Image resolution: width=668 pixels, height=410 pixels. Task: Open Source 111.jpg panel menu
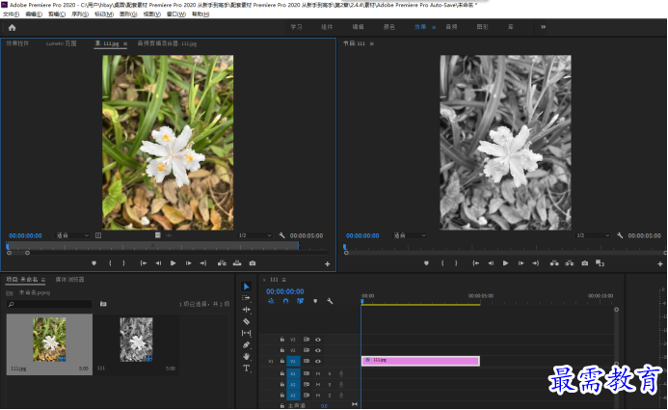click(x=125, y=43)
